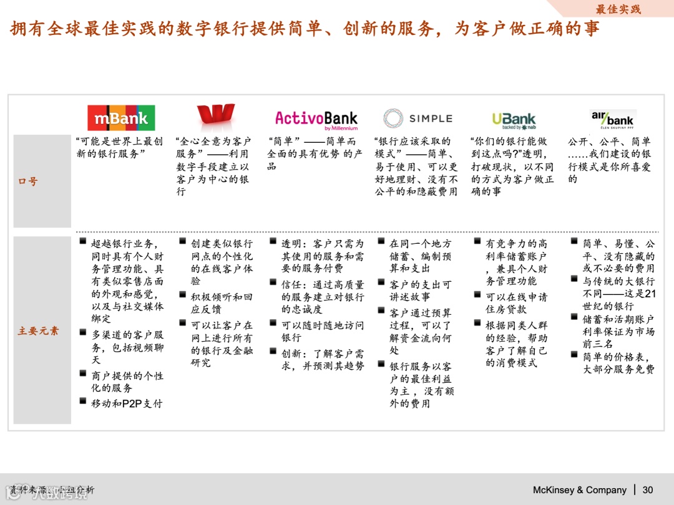Click mBank slogan 可能是世界上最创新的银行服务
Viewport: 674px width, 505px height.
pyautogui.click(x=119, y=147)
